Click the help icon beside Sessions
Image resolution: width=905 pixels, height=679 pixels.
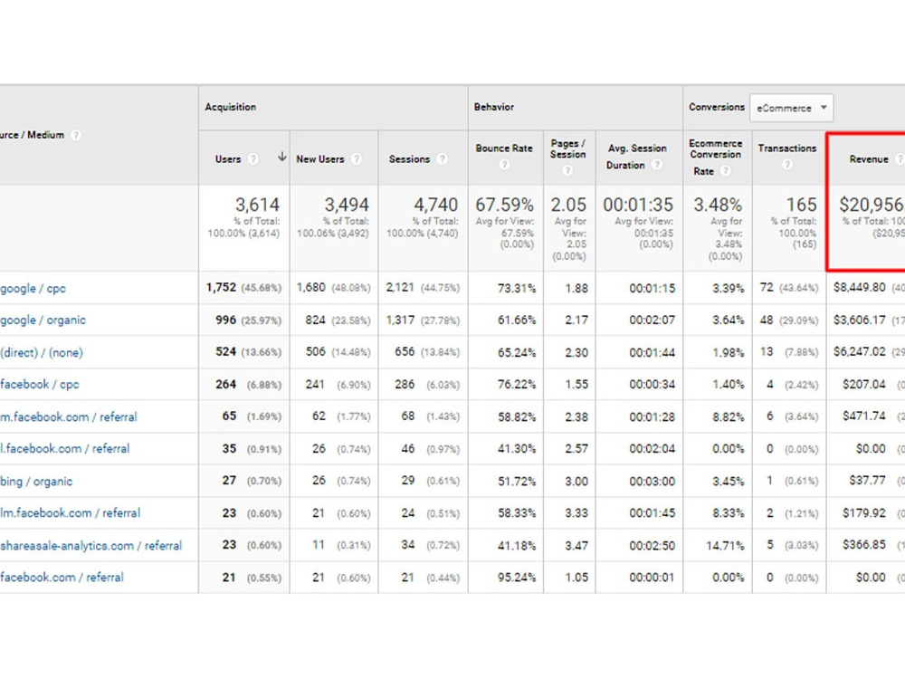[442, 158]
